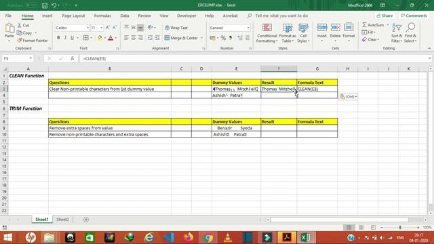
Task: Open the Format cells menu
Action: pyautogui.click(x=349, y=33)
